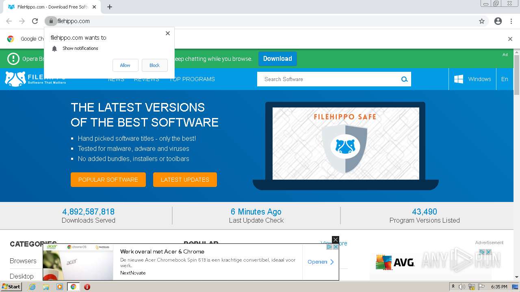
Task: Click the scrollbar down arrow
Action: click(517, 277)
